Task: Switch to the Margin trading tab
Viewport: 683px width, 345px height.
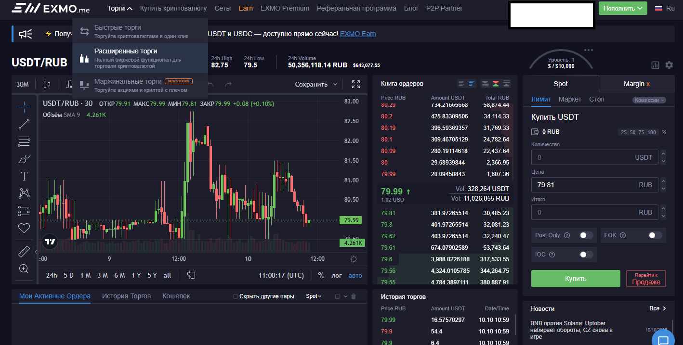Action: [x=636, y=83]
